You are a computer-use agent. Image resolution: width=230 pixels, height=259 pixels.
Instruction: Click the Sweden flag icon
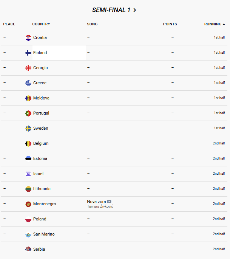point(28,128)
